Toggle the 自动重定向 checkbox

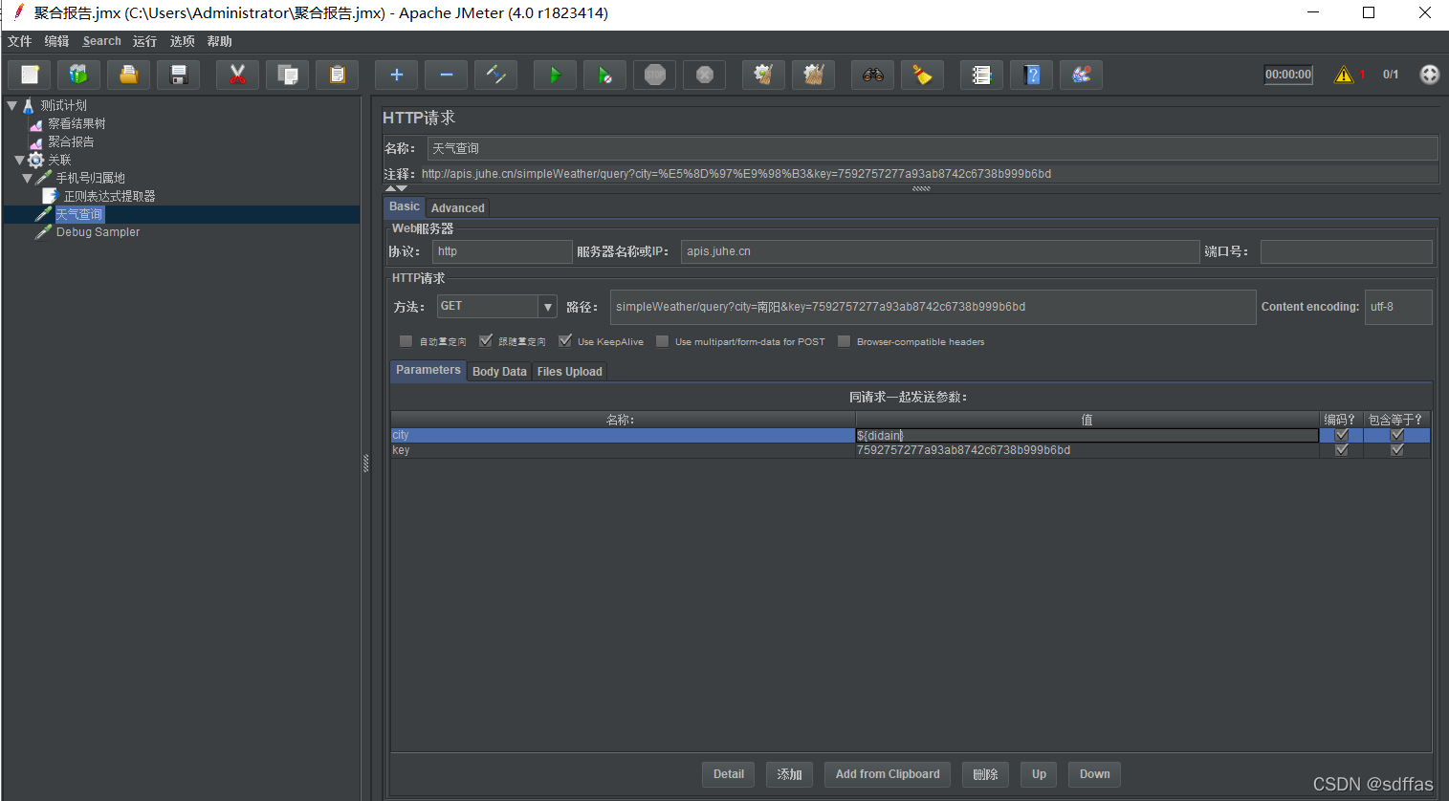click(x=406, y=341)
